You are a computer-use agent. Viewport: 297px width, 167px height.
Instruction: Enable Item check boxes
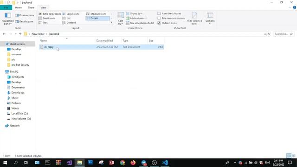point(169,13)
